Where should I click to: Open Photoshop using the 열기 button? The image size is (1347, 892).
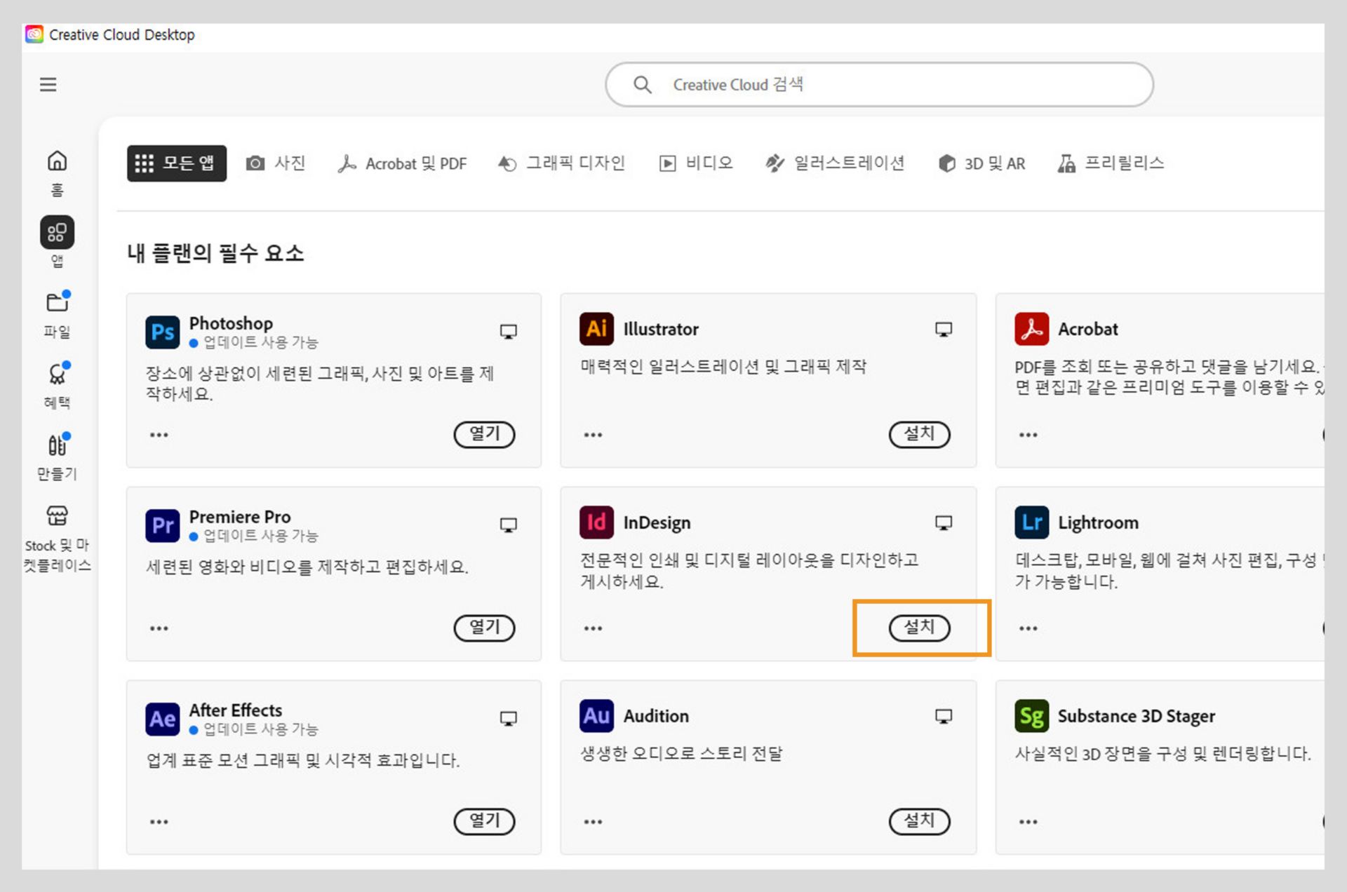point(484,434)
